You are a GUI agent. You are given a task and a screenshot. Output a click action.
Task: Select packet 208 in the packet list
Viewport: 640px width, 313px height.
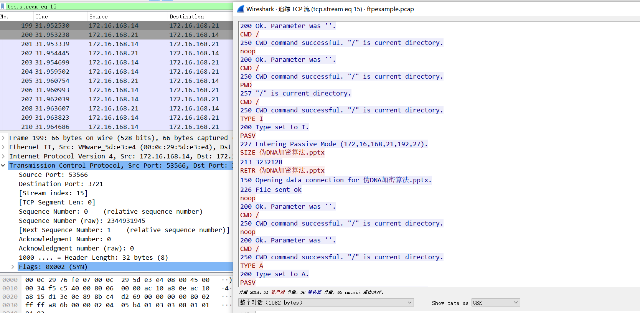coord(117,109)
